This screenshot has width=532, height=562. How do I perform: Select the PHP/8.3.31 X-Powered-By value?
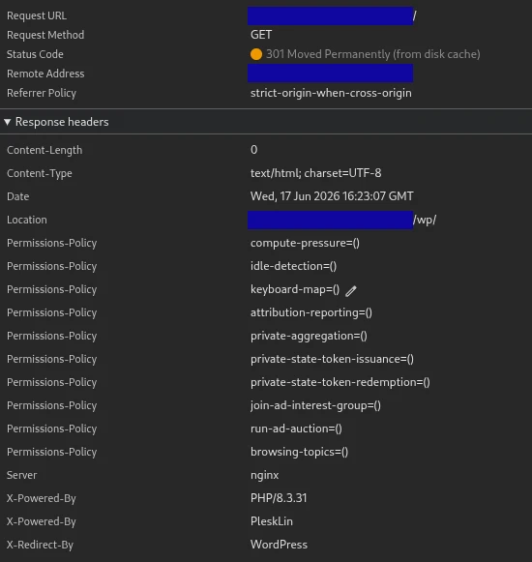click(x=279, y=498)
